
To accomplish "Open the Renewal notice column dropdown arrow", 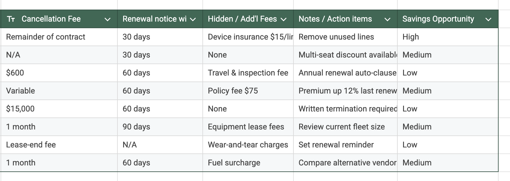I will click(193, 19).
